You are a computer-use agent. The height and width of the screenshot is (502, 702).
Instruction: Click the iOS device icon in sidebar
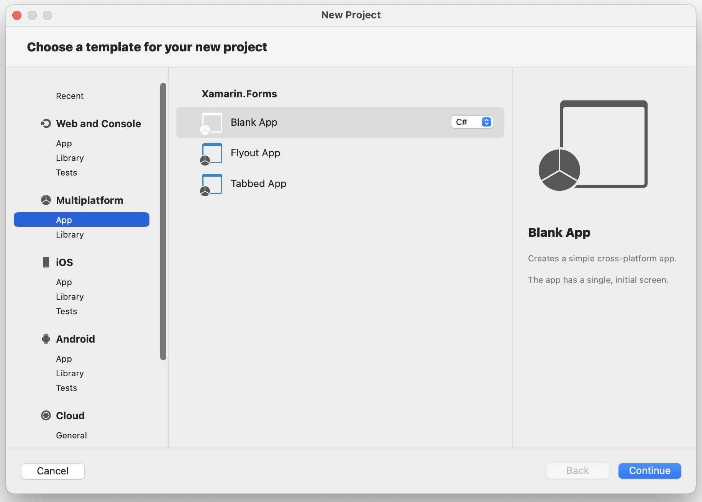[46, 262]
